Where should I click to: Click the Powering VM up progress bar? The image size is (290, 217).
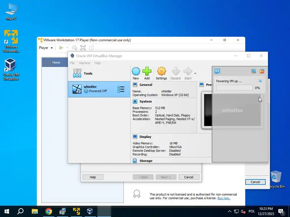coord(234,88)
